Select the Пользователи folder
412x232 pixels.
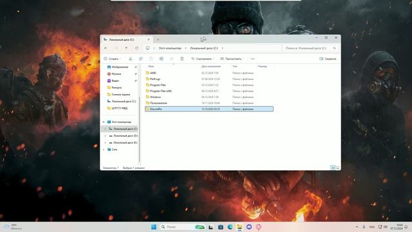[209, 103]
